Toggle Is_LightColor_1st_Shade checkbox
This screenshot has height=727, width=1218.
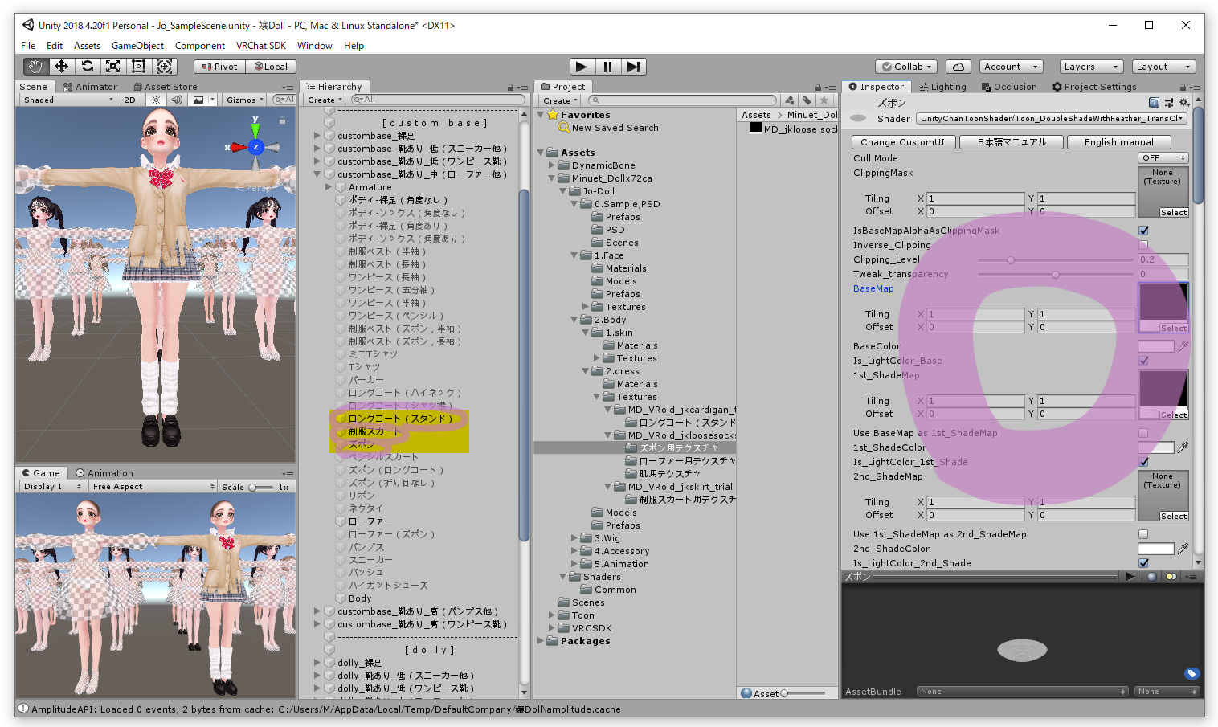point(1143,462)
